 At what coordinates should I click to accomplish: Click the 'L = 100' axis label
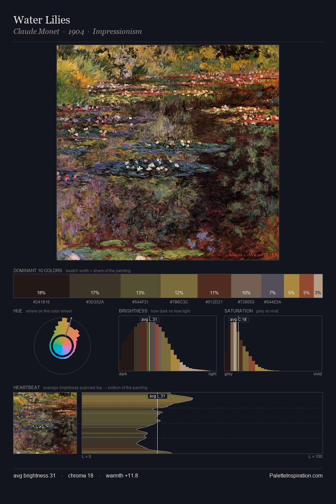tap(316, 457)
